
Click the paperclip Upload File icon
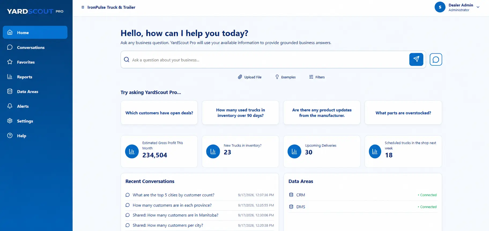(240, 77)
